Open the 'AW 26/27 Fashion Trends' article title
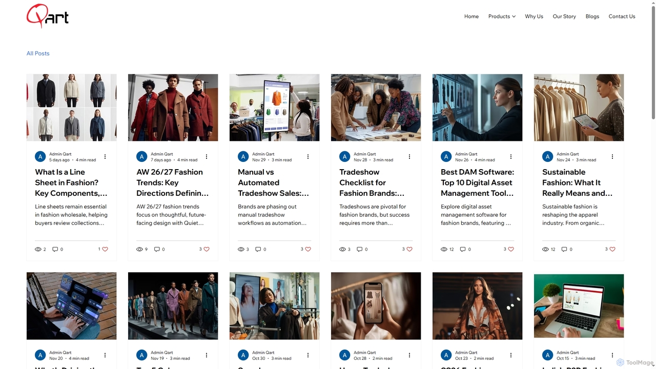 [173, 182]
